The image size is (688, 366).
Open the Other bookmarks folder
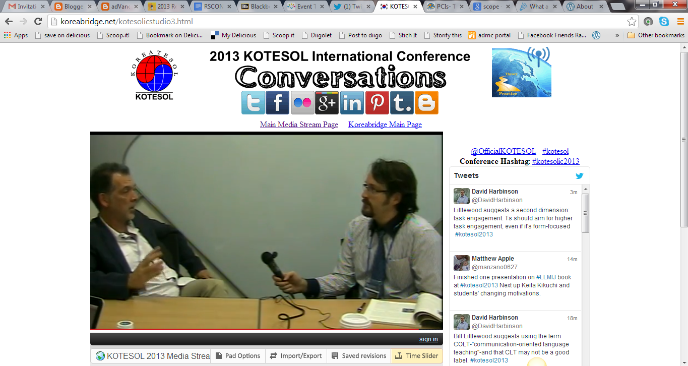click(656, 35)
